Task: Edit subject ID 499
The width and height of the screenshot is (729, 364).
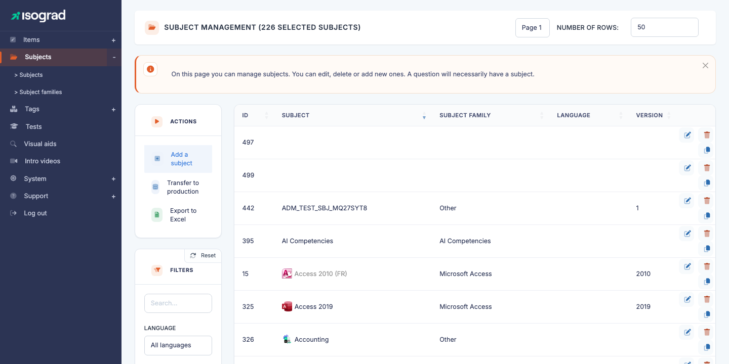Action: 687,168
